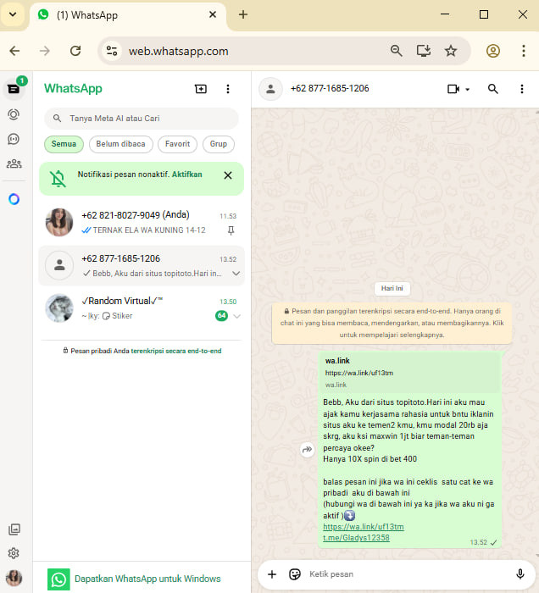Image resolution: width=539 pixels, height=593 pixels.
Task: Open the wa.link preview card
Action: pos(409,373)
